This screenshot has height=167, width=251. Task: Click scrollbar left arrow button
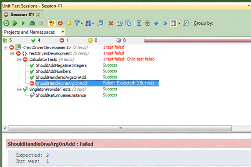[x=5, y=128]
